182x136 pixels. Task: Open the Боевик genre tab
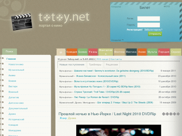[x=83, y=52]
